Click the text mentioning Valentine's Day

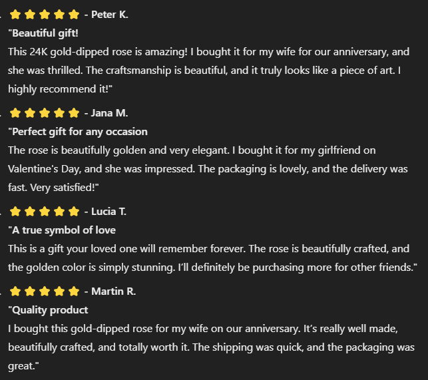click(45, 169)
